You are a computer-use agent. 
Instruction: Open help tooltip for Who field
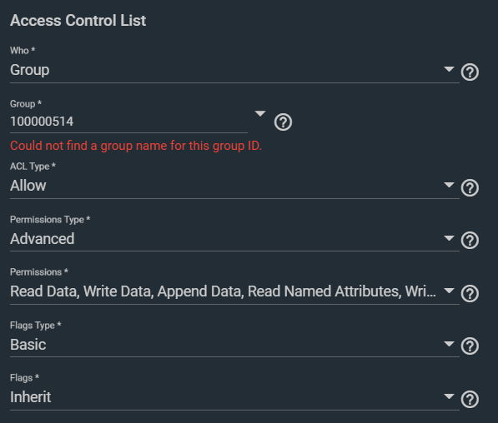470,72
